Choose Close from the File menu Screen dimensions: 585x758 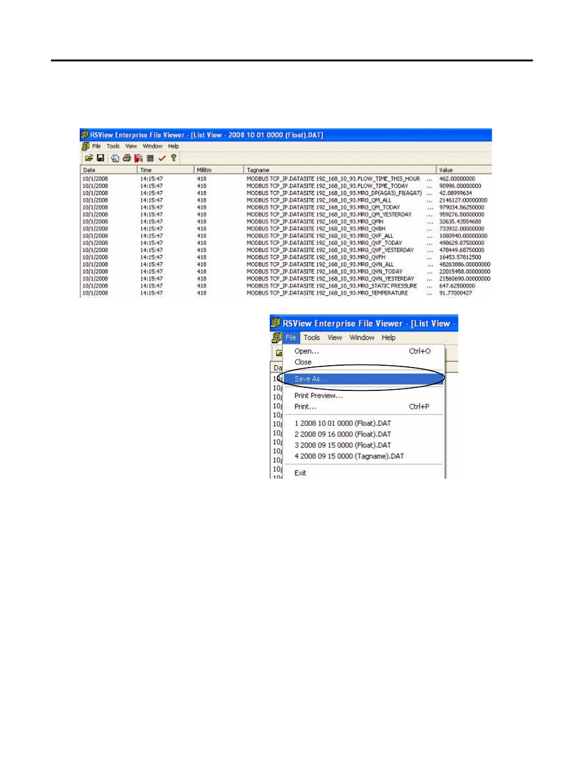pos(363,362)
